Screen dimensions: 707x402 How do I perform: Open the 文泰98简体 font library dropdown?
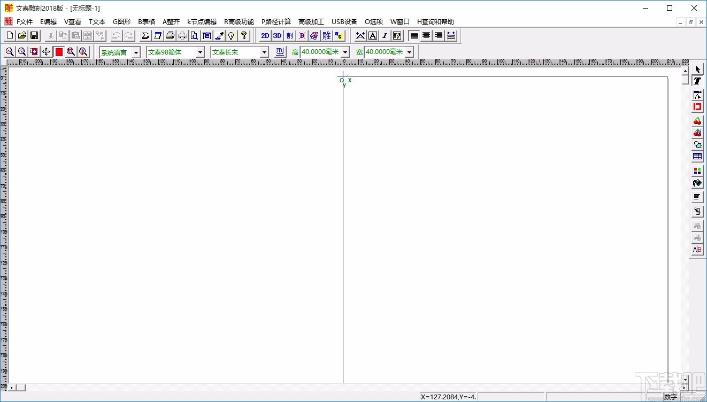click(200, 52)
